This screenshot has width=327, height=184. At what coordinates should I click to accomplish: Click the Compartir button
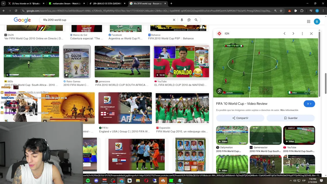click(x=240, y=118)
